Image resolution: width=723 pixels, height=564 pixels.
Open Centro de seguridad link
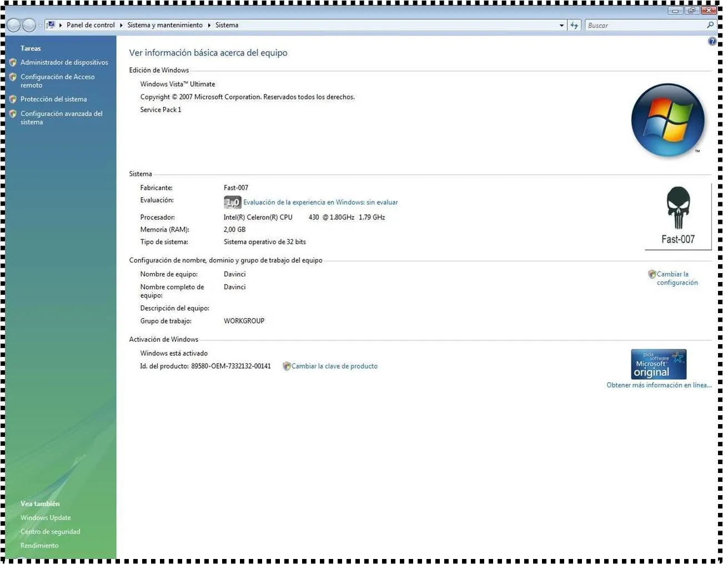coord(50,531)
